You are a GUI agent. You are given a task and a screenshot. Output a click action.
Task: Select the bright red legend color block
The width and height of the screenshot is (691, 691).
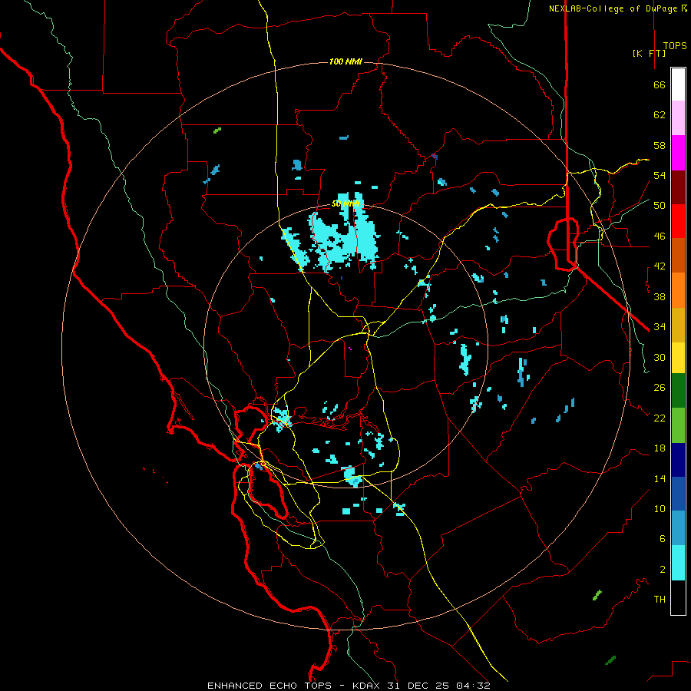(x=678, y=221)
